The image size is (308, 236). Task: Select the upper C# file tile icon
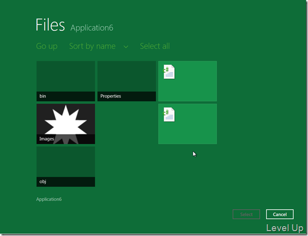pos(169,72)
